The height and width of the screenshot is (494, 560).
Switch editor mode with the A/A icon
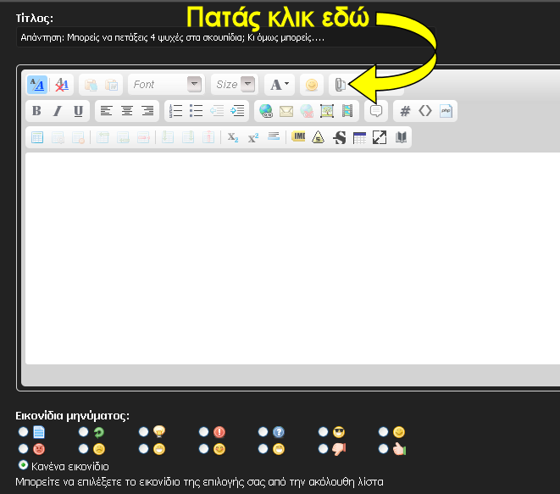click(37, 85)
